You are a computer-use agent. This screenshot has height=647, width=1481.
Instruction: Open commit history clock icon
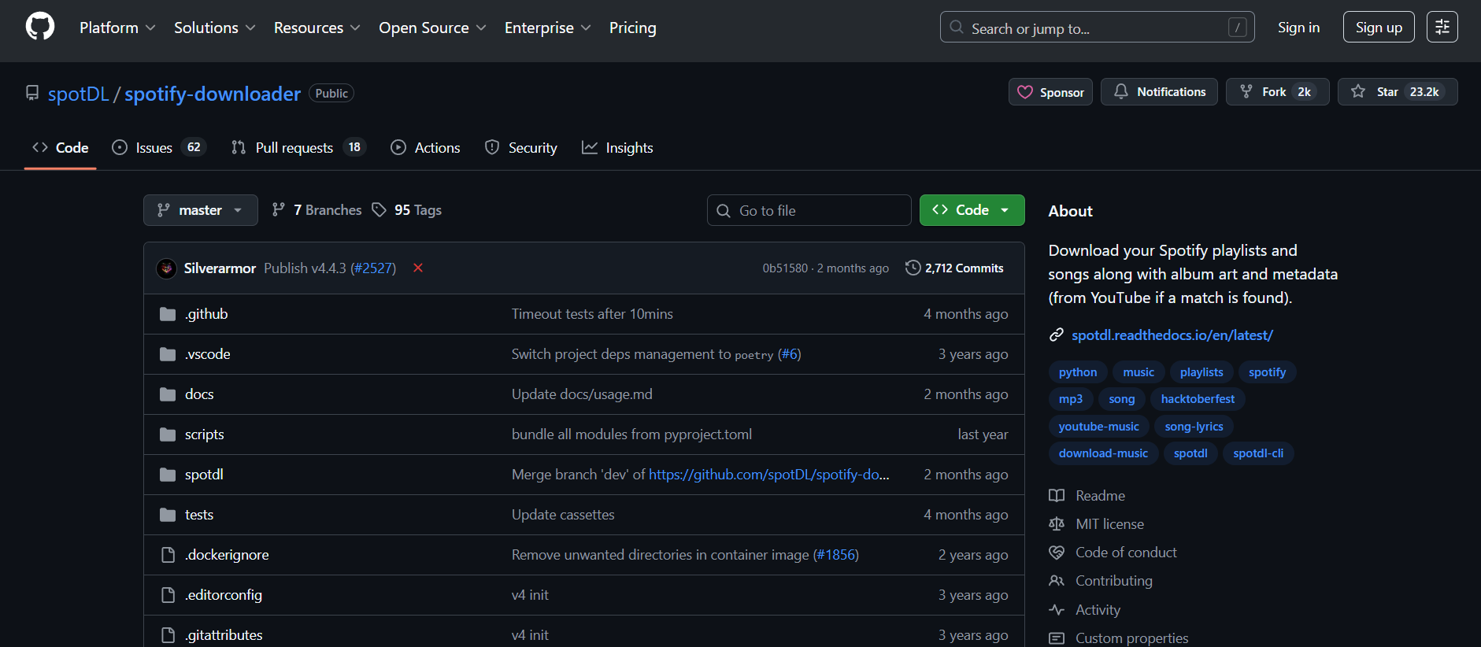coord(913,268)
